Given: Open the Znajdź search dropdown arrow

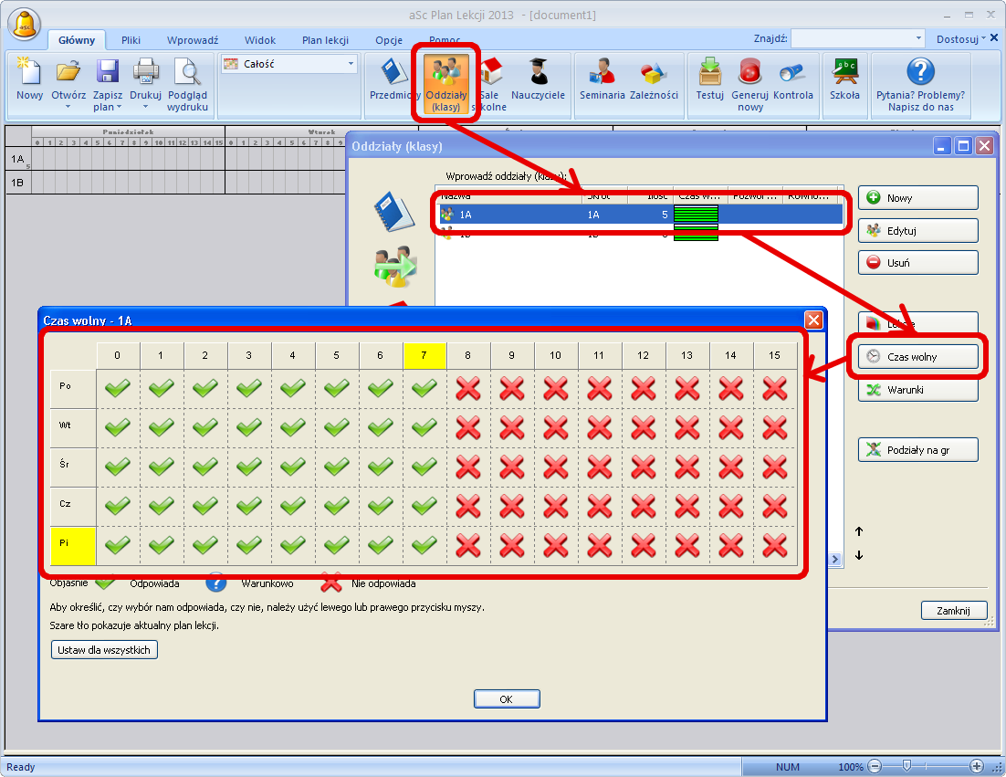Looking at the screenshot, I should (918, 38).
